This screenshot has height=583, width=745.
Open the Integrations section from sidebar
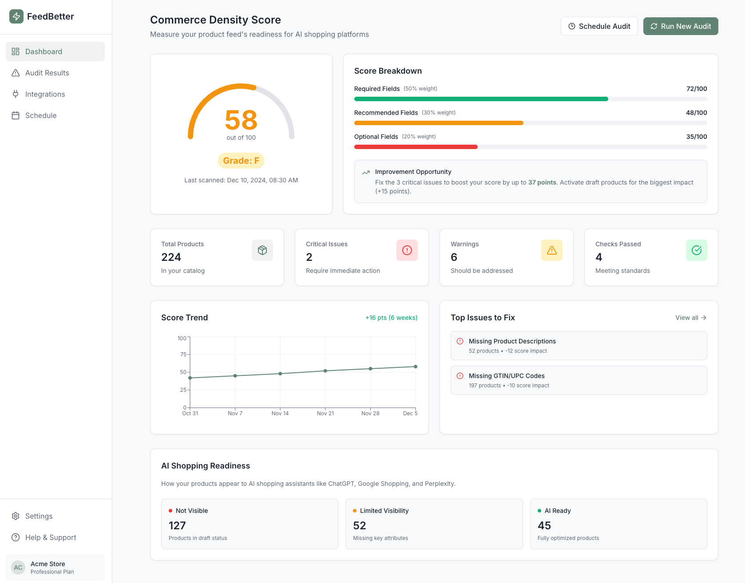click(45, 94)
